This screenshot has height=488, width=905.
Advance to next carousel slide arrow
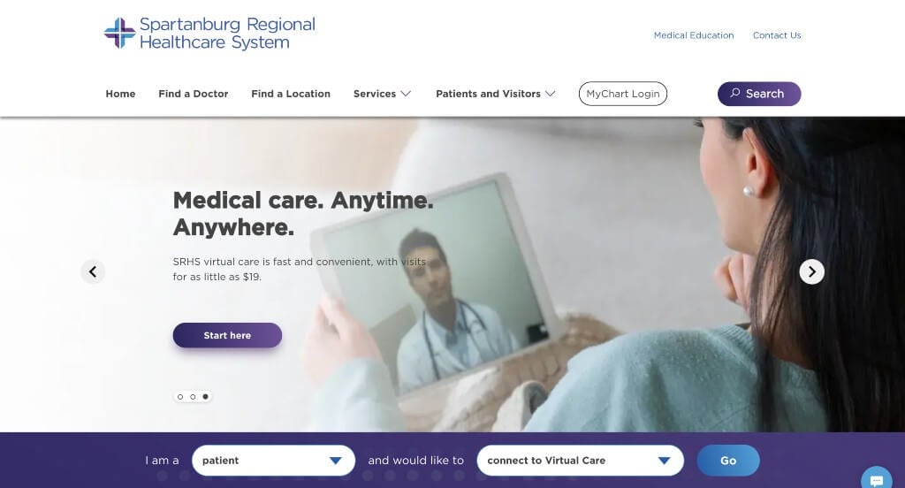811,271
